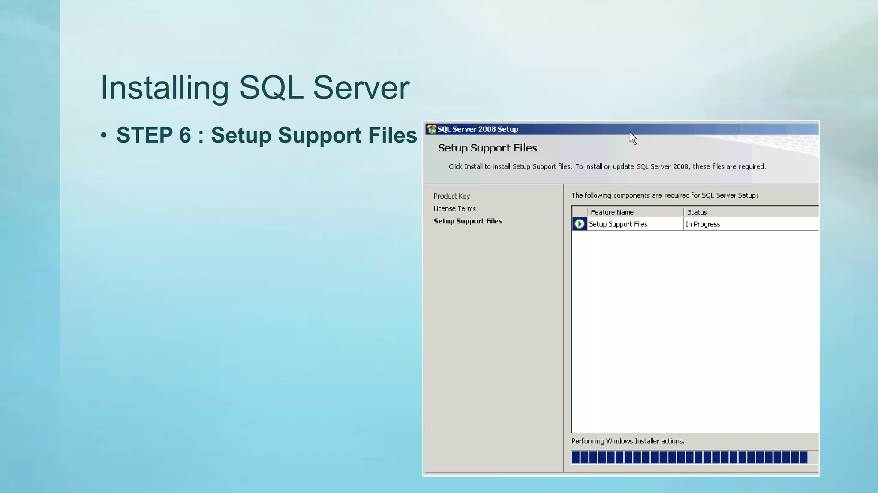
Task: Click the green in-progress arrow icon
Action: (579, 224)
